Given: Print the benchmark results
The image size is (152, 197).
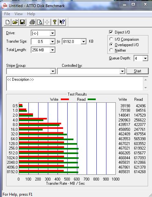Looking at the screenshot, I should (x=32, y=22).
